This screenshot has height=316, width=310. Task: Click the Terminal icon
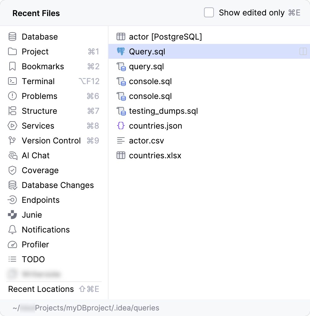coord(12,81)
